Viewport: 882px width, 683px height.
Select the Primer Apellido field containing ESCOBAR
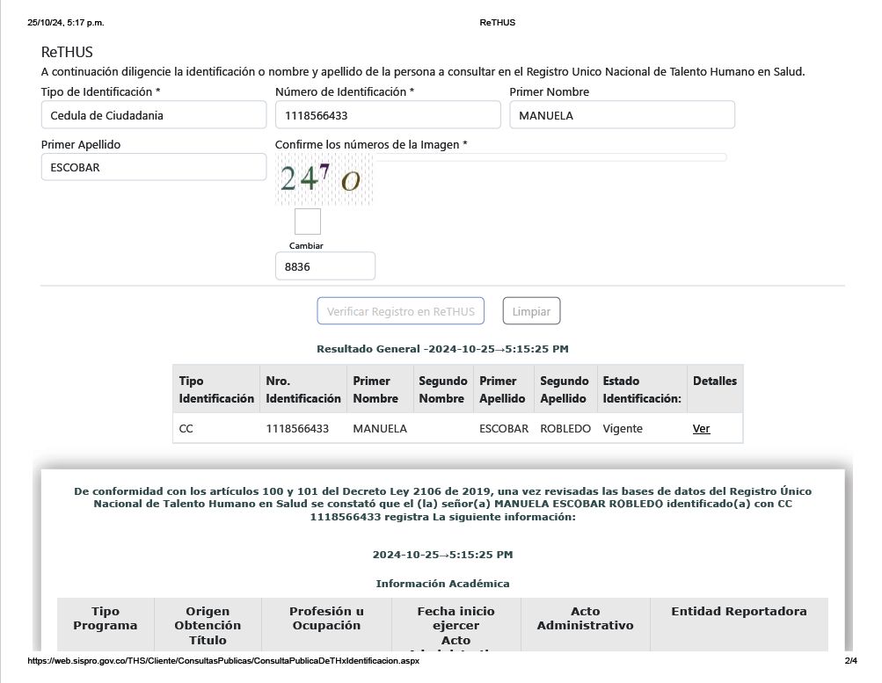[153, 167]
